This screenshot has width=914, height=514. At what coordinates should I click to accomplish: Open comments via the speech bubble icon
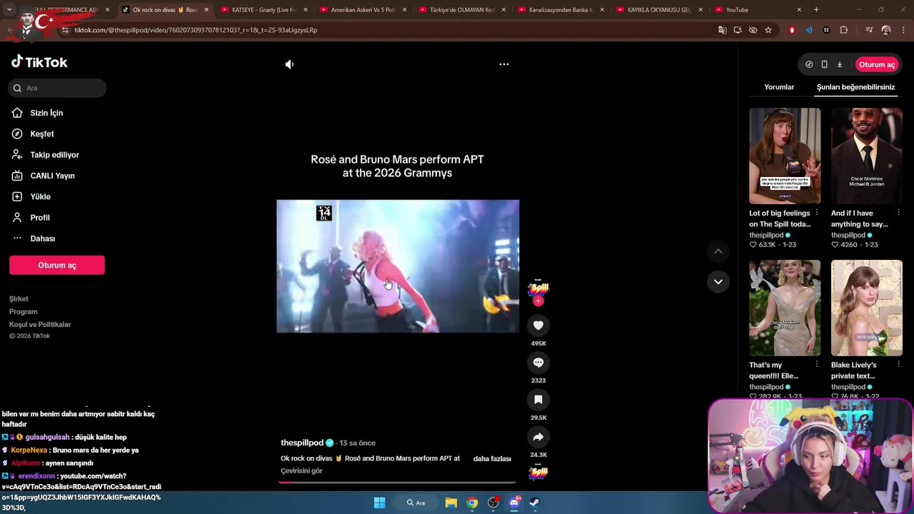538,363
